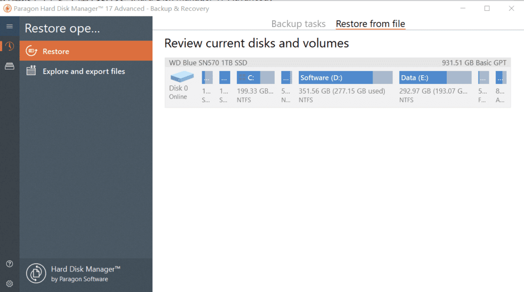Close the Paragon Hard Disk Manager window
Image resolution: width=524 pixels, height=292 pixels.
pyautogui.click(x=511, y=8)
